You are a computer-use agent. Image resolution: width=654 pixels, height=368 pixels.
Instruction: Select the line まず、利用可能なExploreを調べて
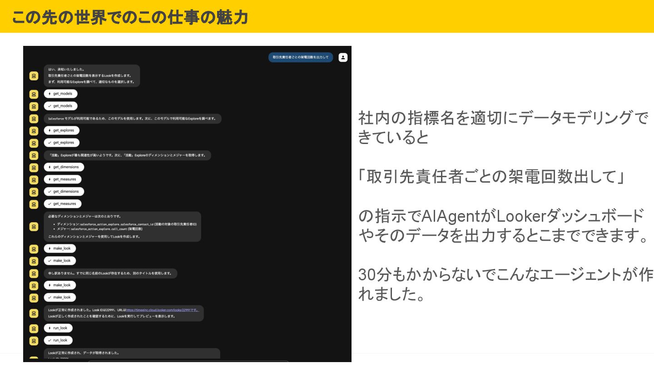(x=91, y=82)
